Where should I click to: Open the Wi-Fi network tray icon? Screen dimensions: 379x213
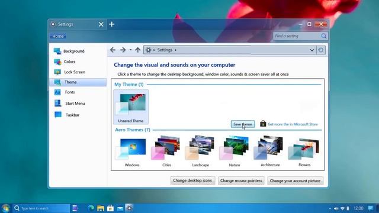(342, 208)
